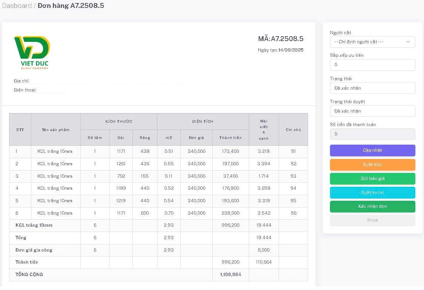Select the 'Trạng thái' field
This screenshot has width=424, height=290.
372,88
